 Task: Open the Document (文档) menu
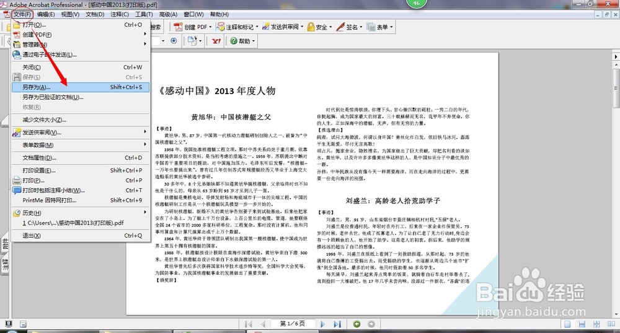point(95,14)
